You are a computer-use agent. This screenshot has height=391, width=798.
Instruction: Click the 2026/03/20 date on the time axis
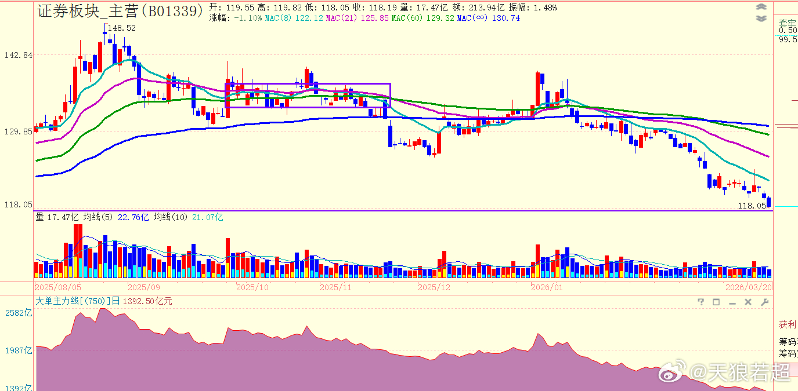click(749, 287)
